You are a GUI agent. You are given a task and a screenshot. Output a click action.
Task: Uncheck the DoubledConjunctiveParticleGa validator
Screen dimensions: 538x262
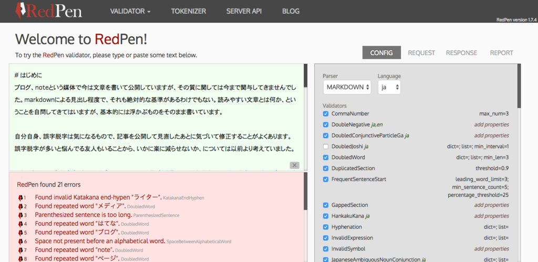326,135
